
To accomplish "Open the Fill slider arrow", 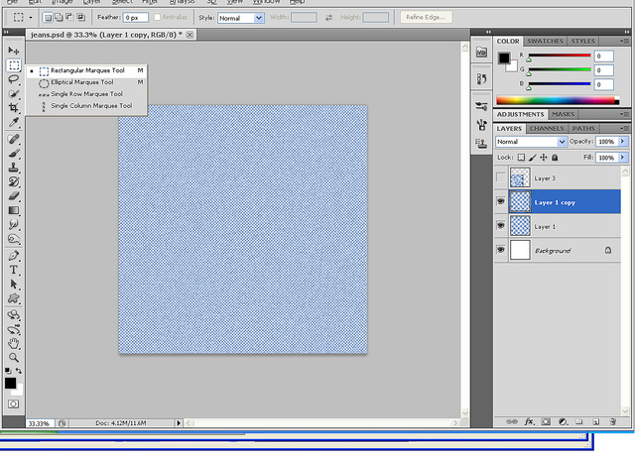I will tap(623, 158).
